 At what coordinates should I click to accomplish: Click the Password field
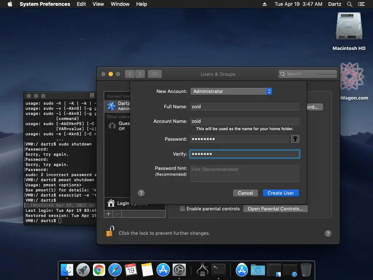(x=239, y=139)
